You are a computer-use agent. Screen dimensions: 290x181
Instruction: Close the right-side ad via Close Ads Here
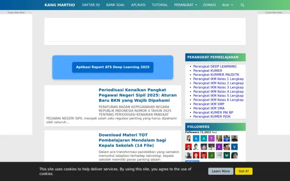pyautogui.click(x=274, y=13)
